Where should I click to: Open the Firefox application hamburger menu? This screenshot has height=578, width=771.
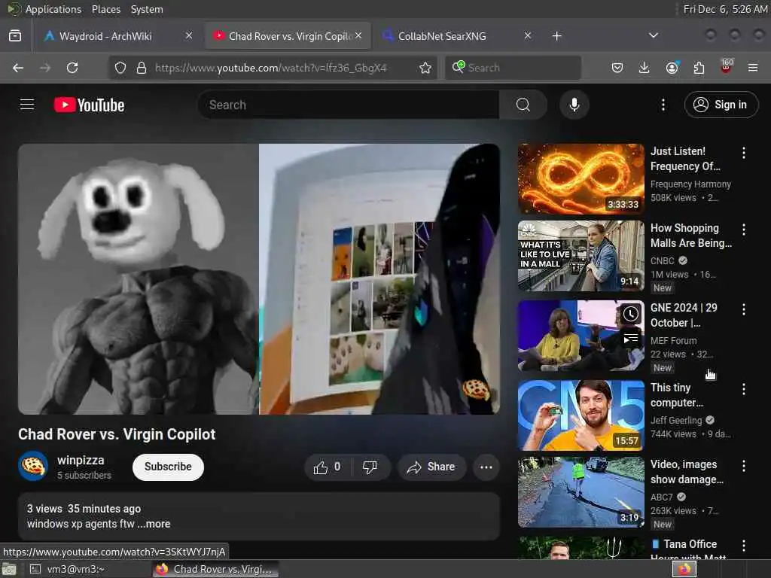point(753,68)
